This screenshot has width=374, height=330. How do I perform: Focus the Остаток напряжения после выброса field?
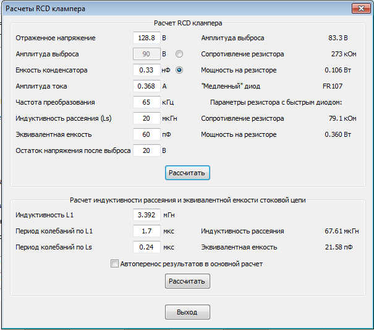[x=147, y=150]
